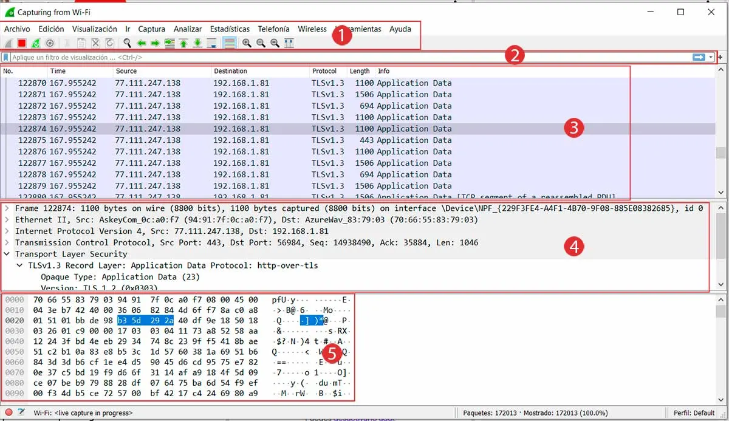This screenshot has height=421, width=729.
Task: Open capture options gear icon
Action: [x=50, y=43]
